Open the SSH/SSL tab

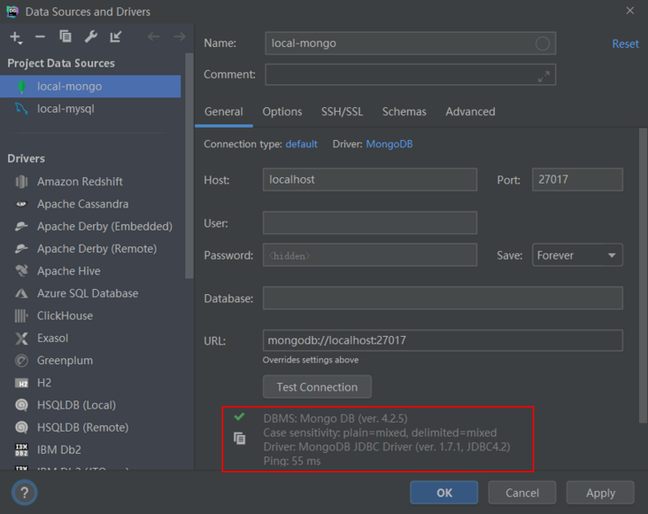342,112
